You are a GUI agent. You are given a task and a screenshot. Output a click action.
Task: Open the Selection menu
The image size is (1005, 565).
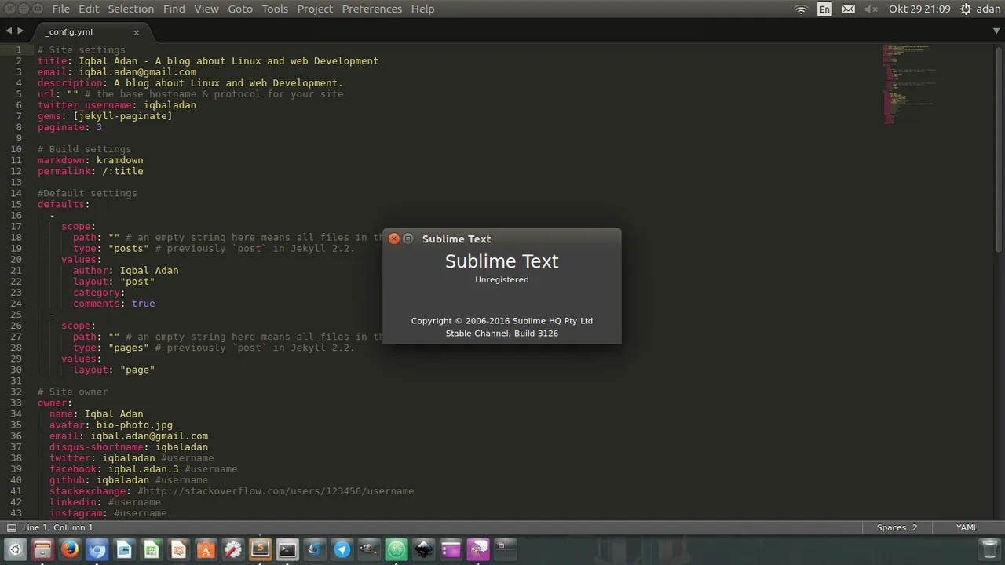pyautogui.click(x=131, y=9)
